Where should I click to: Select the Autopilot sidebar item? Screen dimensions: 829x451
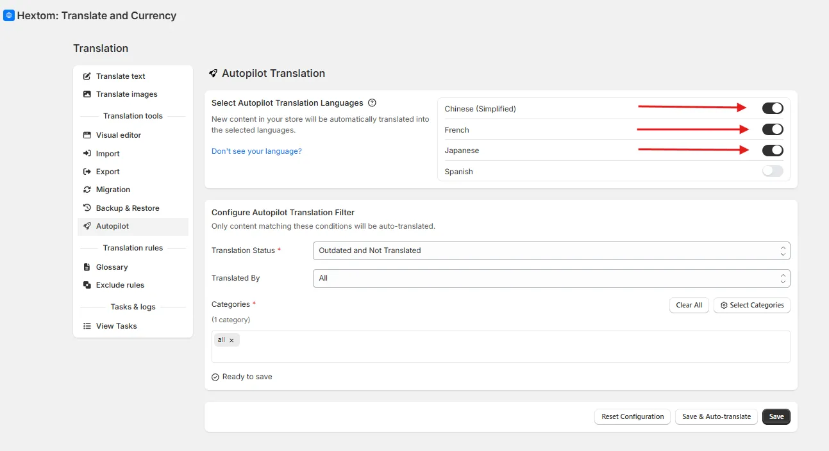(133, 226)
